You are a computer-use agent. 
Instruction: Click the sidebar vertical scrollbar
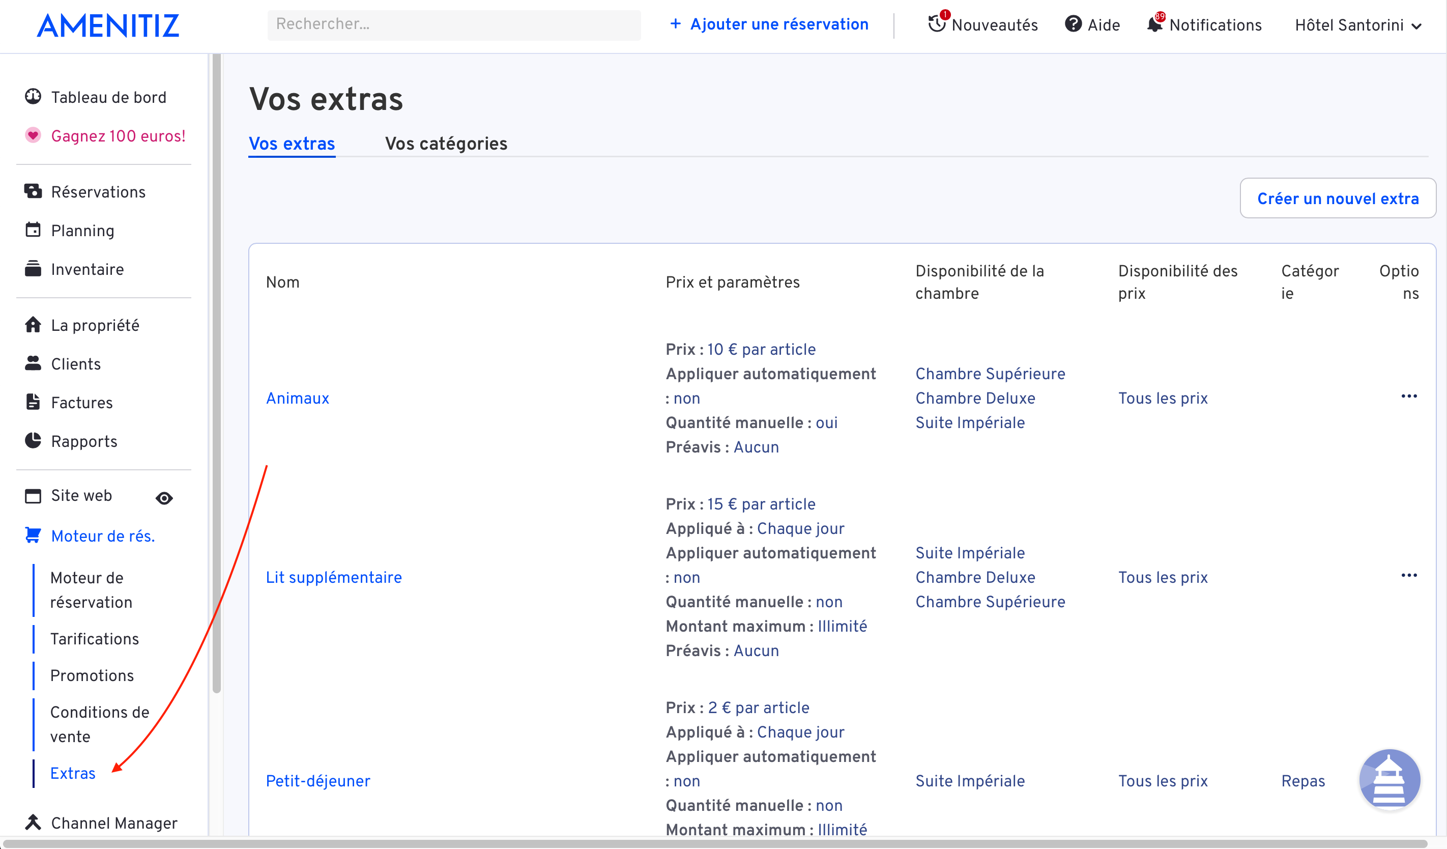(216, 374)
